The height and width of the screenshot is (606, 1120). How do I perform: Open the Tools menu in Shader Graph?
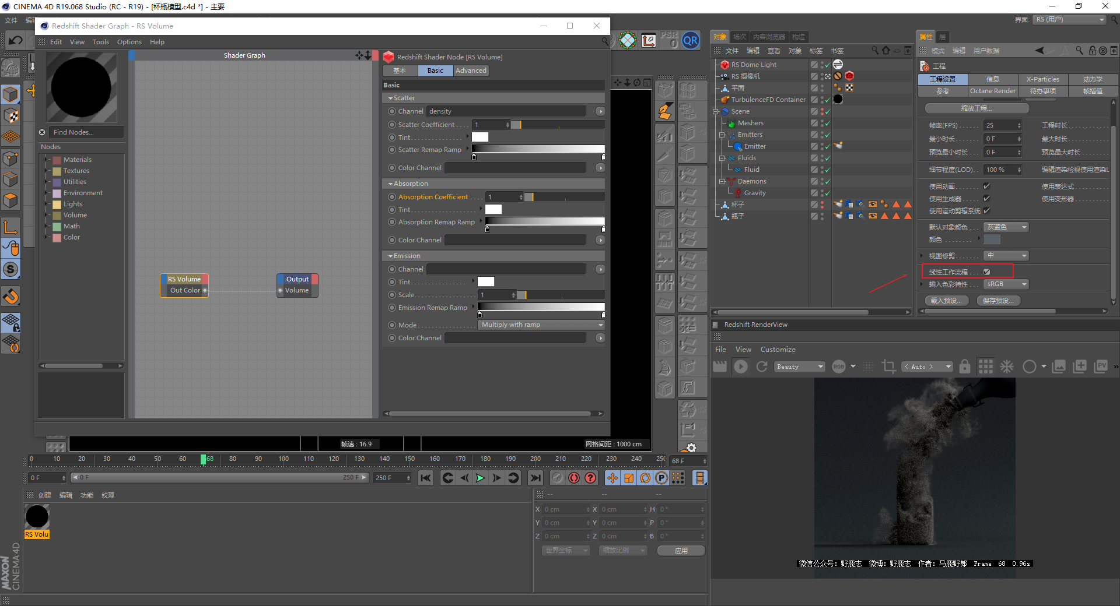100,42
